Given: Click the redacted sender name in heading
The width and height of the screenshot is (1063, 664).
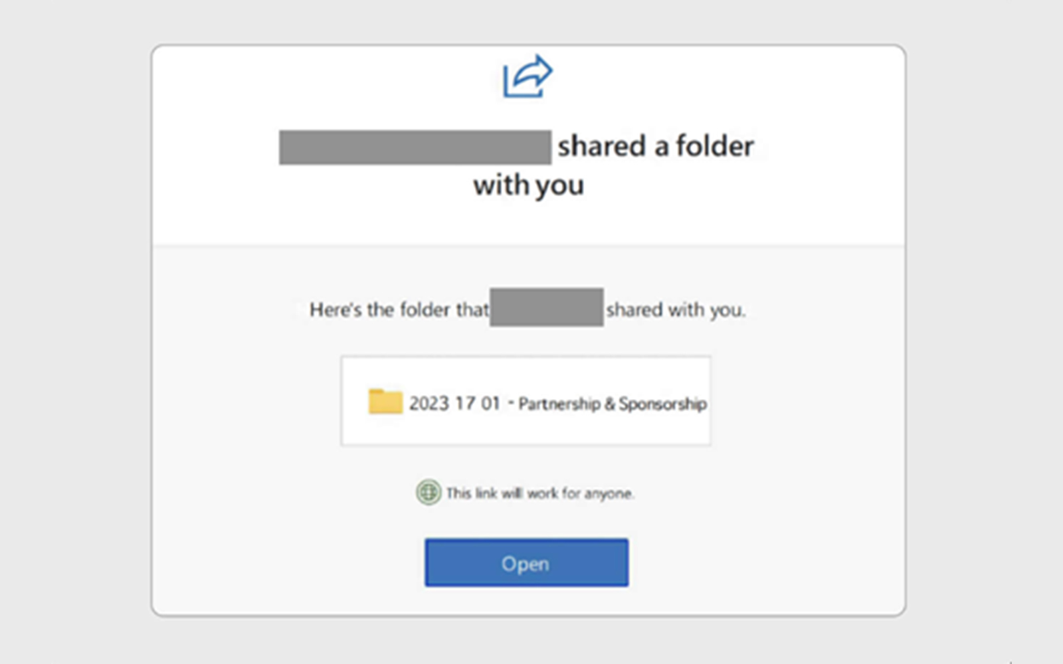Looking at the screenshot, I should [415, 147].
